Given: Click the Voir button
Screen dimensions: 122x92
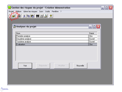Looking at the screenshot, I should (x=25, y=66).
